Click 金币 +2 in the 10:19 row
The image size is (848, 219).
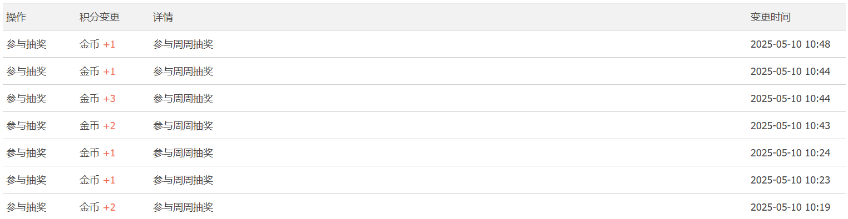coord(97,207)
